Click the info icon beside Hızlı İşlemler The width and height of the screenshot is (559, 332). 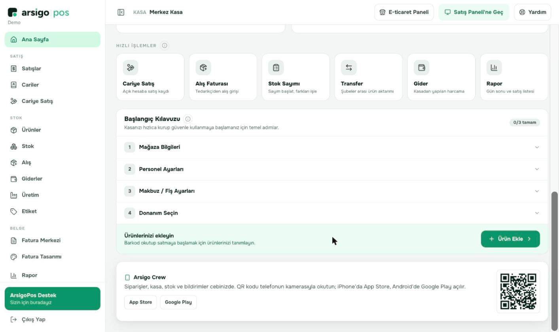[x=165, y=45]
